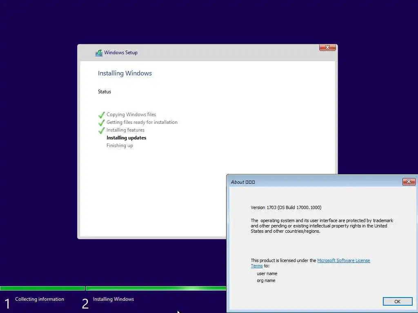Click the 'Installing features' status line

click(125, 130)
